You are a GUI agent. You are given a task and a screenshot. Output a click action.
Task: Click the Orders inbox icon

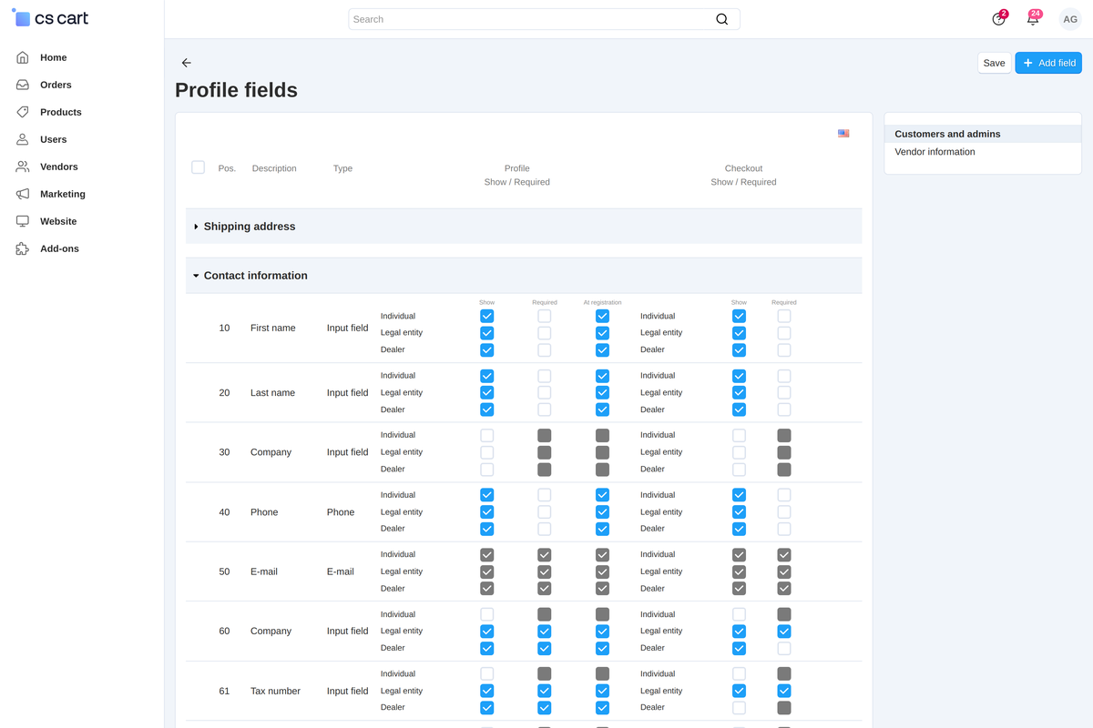(x=23, y=85)
